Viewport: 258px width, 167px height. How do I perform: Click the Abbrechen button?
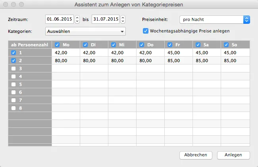pos(196,155)
